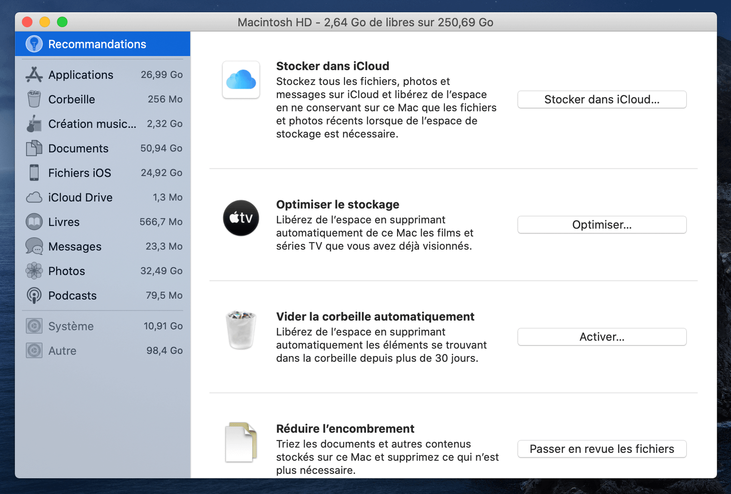Select the Documents label in the sidebar
Image resolution: width=731 pixels, height=494 pixels.
tap(78, 148)
